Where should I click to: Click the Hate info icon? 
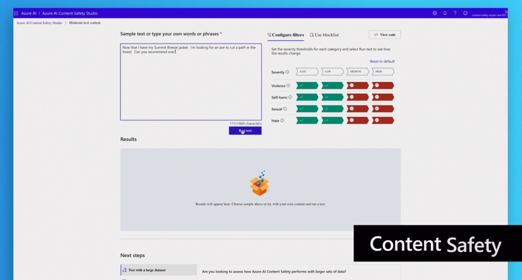(282, 120)
